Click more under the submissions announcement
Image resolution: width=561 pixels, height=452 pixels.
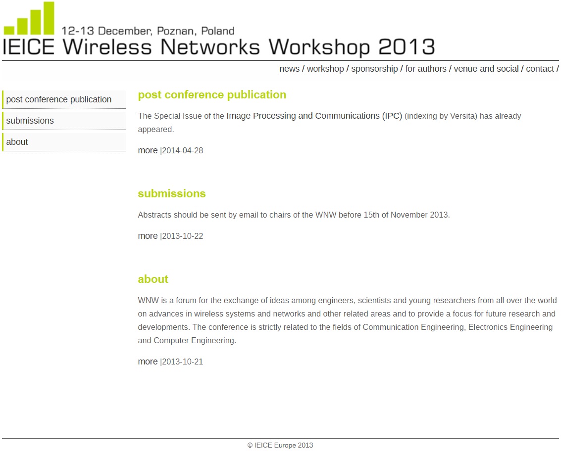pos(148,236)
